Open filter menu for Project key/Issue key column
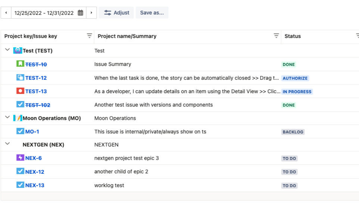Viewport: 359px width, 204px height. [89, 36]
